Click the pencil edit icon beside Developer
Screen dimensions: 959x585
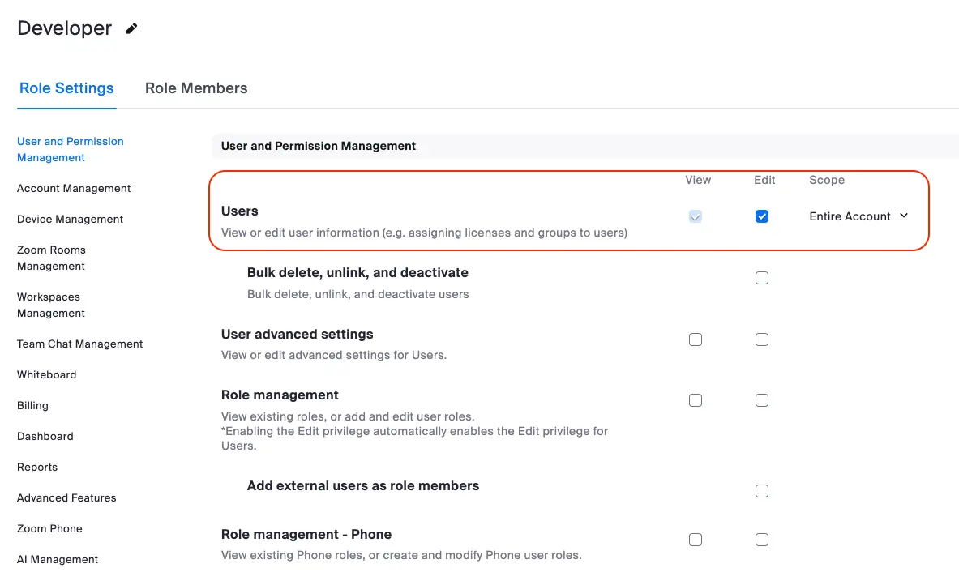pos(132,29)
